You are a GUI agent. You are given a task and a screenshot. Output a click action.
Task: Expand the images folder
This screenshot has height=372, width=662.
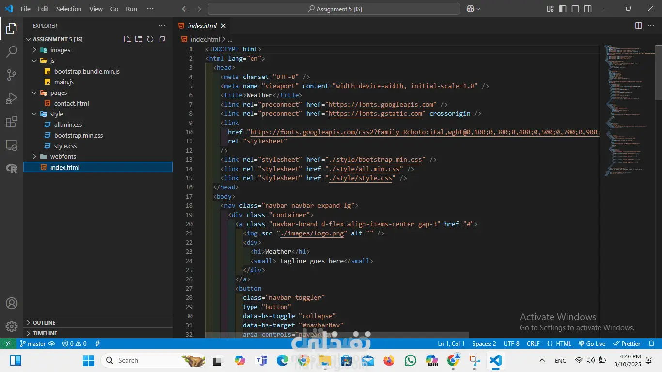click(60, 50)
